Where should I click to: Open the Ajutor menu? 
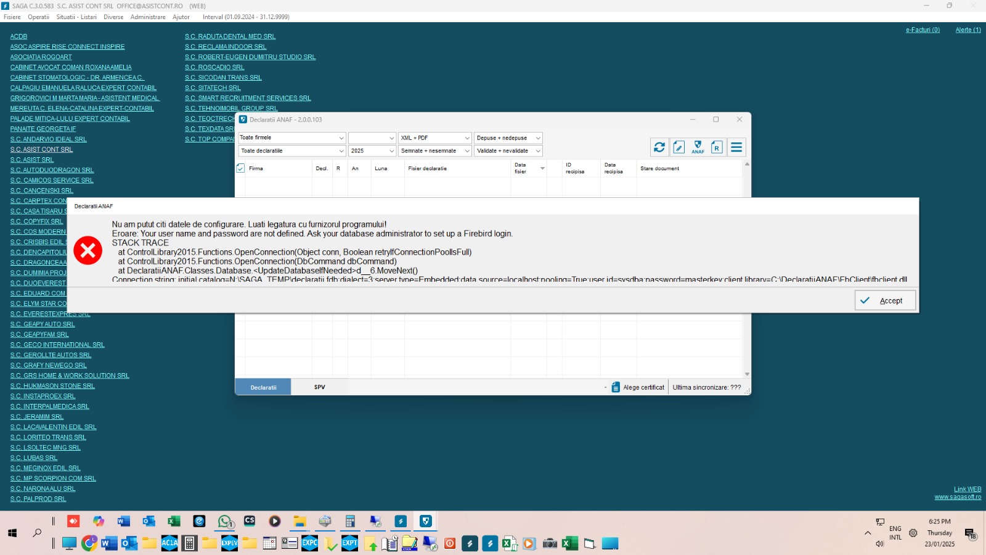[181, 17]
